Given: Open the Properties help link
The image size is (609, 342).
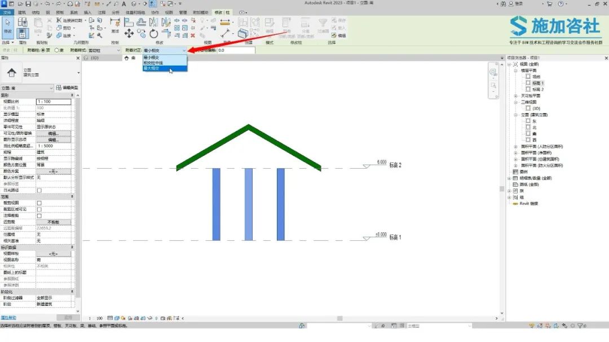Looking at the screenshot, I should point(8,318).
